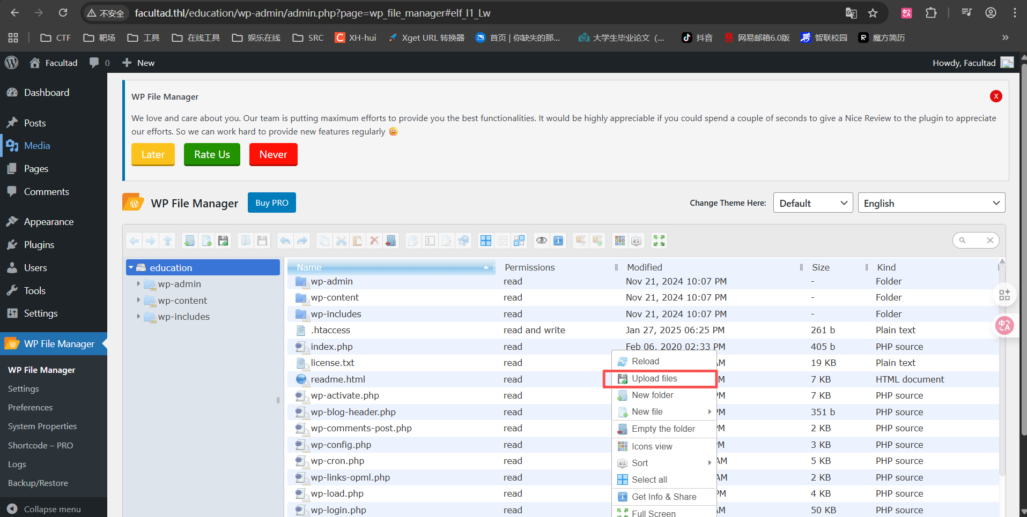Click the file manager search field
1027x517 pixels.
976,241
